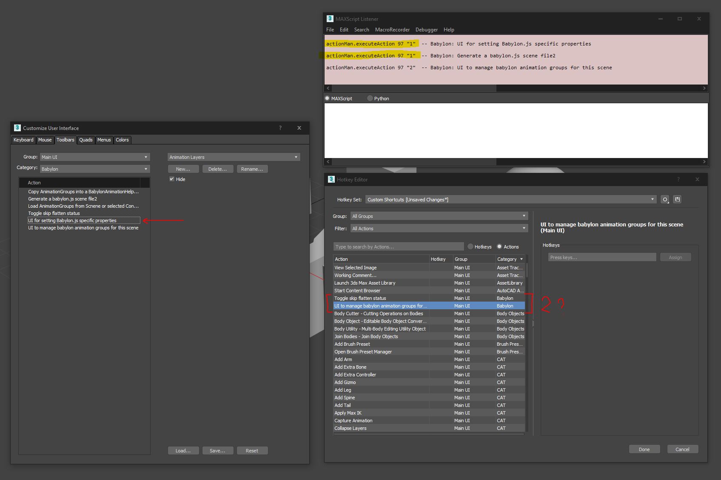Switch to the Keyboard tab
The height and width of the screenshot is (480, 721).
pyautogui.click(x=23, y=140)
